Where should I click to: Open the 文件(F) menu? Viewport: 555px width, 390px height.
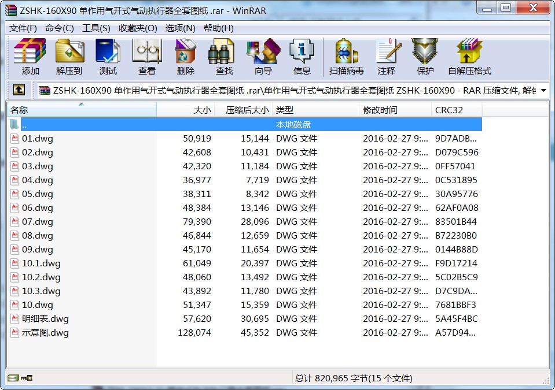click(23, 28)
